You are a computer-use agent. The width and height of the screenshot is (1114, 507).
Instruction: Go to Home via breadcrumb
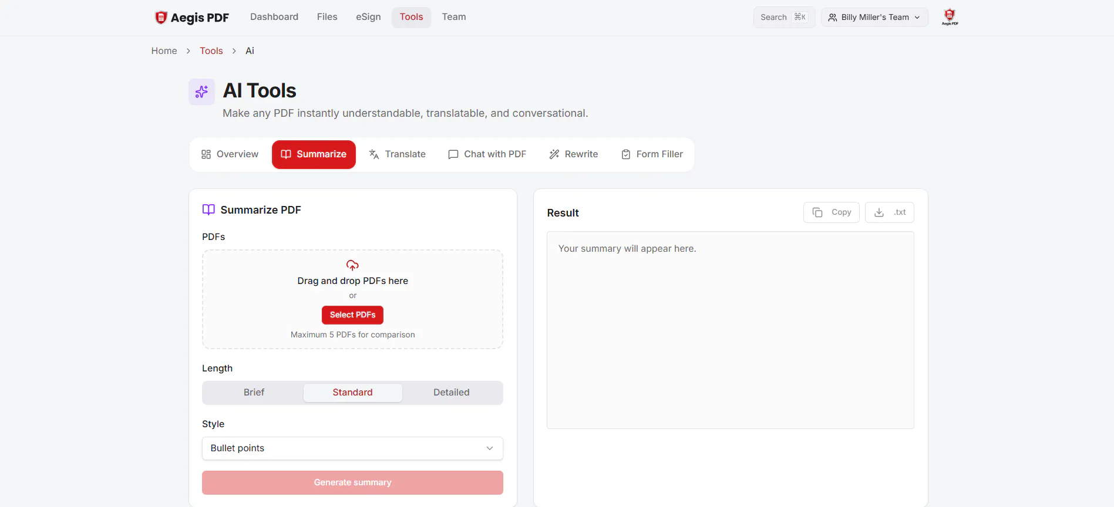[164, 51]
